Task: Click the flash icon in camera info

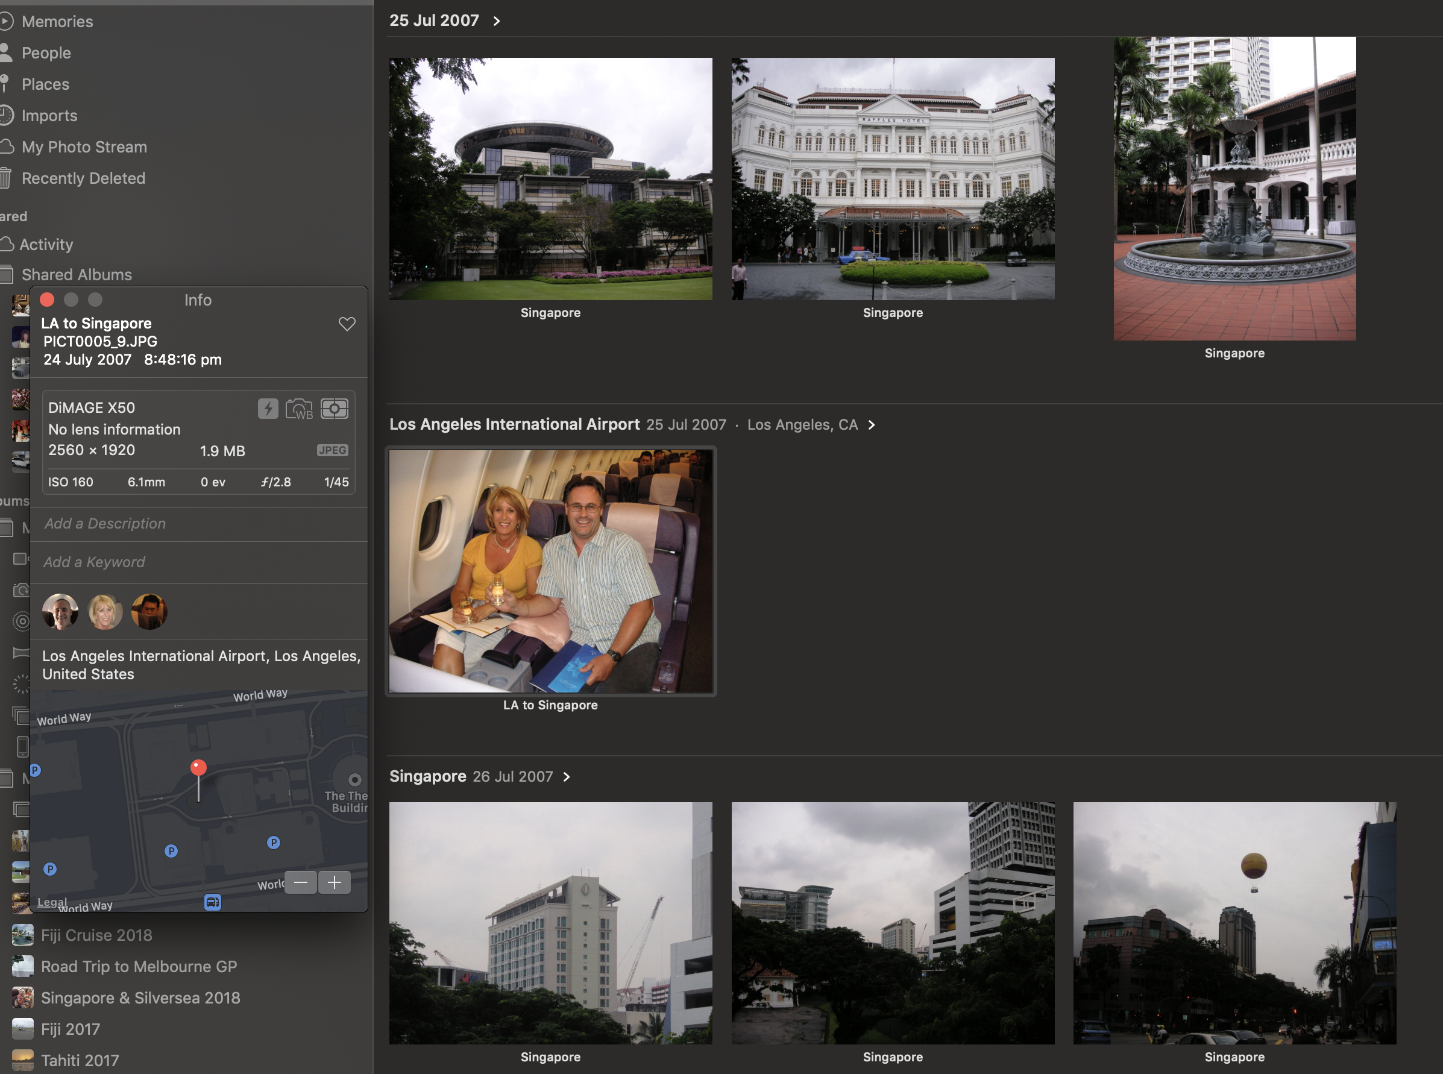Action: click(268, 408)
